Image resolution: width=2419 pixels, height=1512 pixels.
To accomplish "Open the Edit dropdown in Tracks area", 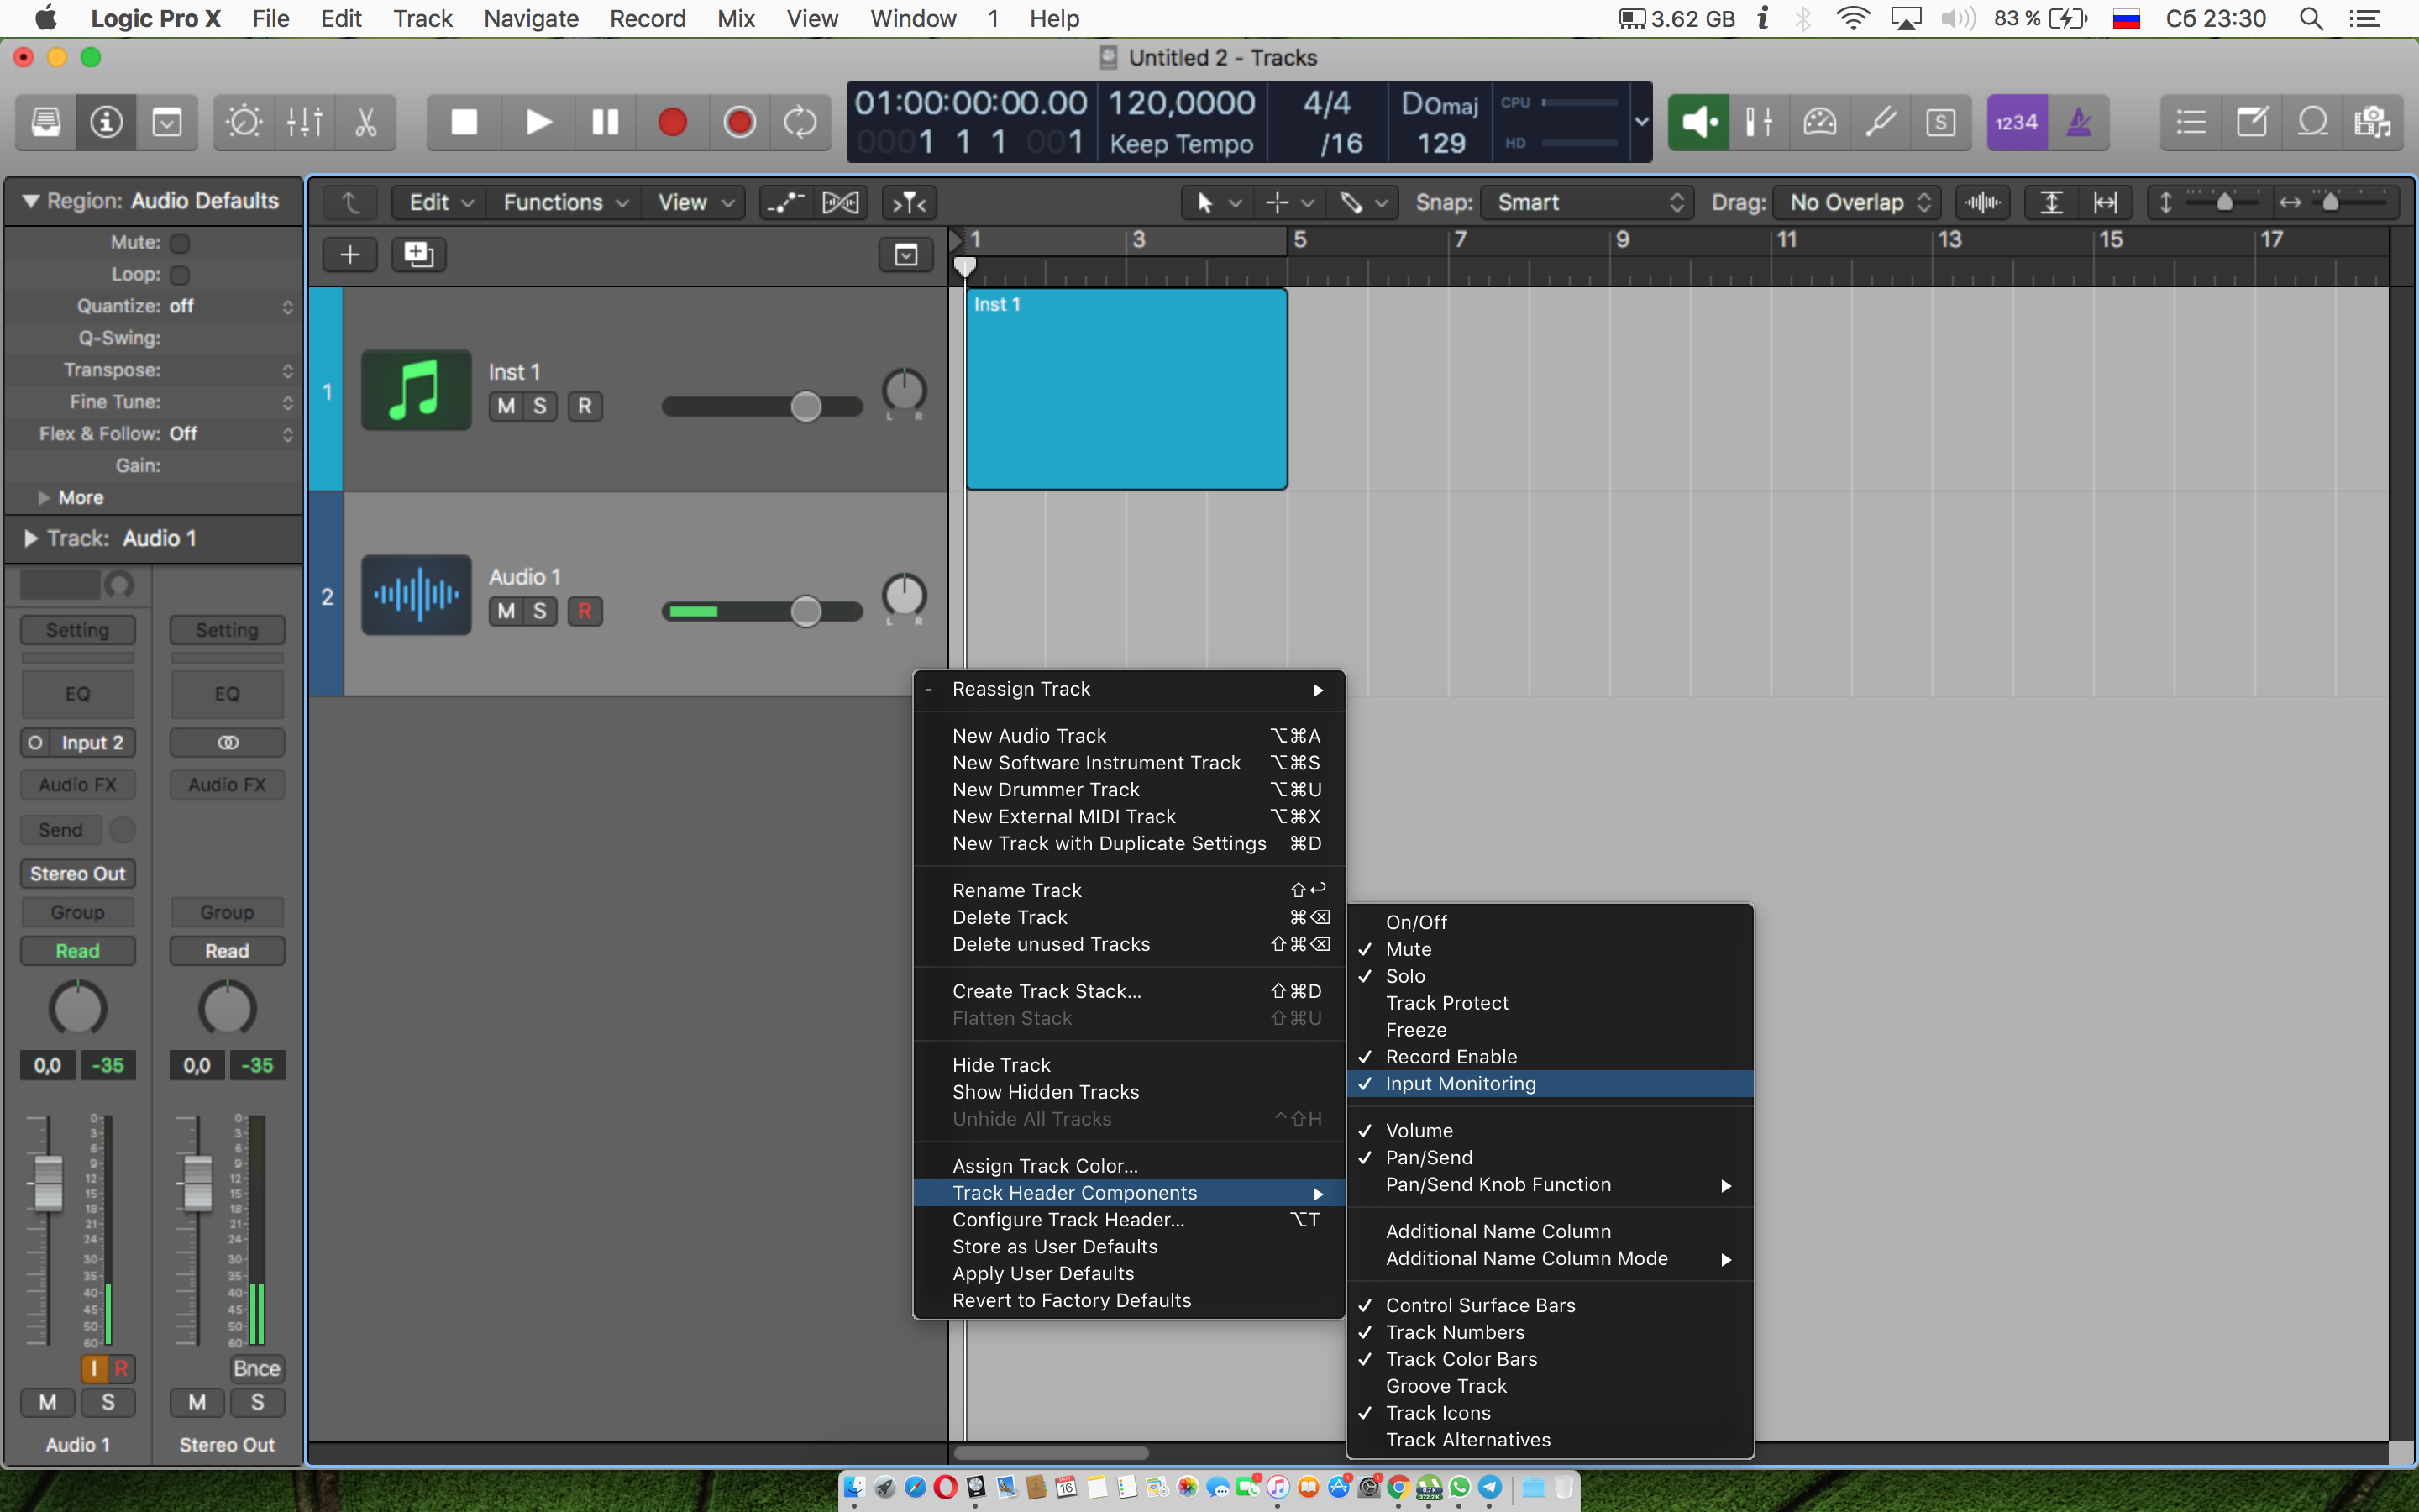I will tap(441, 203).
